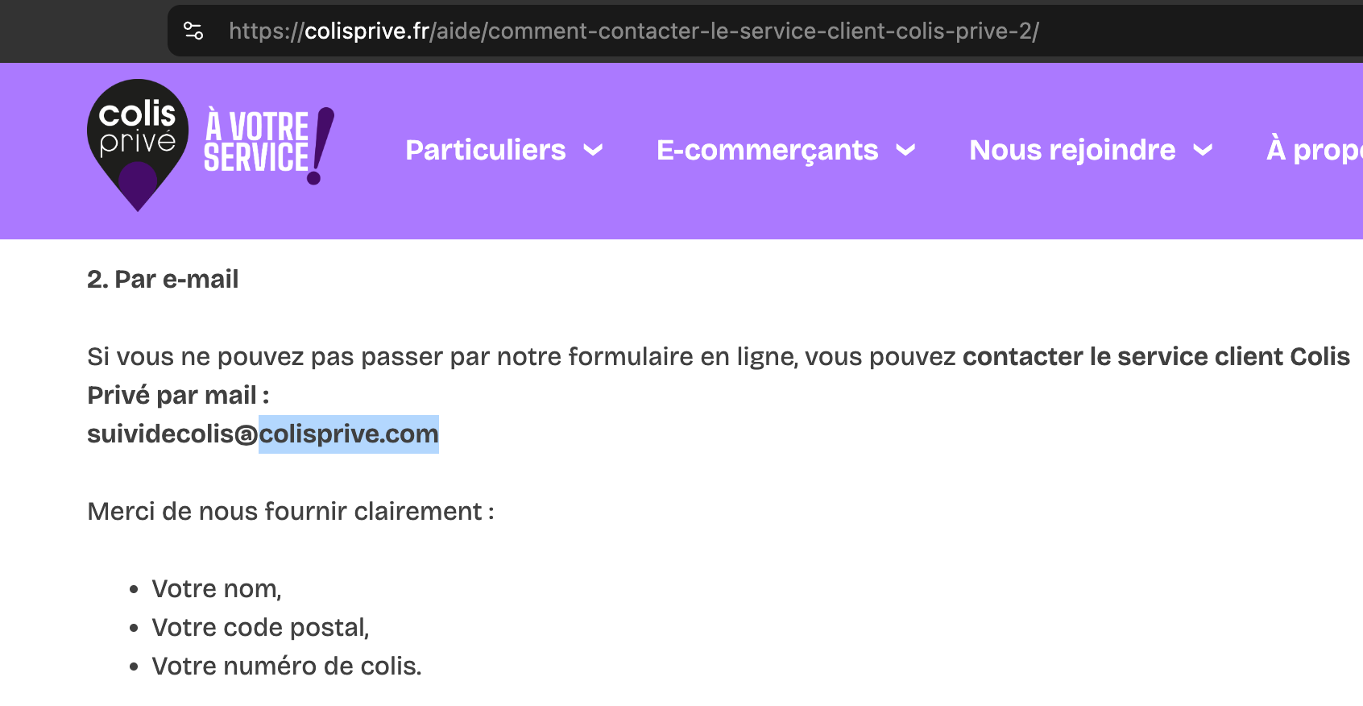This screenshot has height=706, width=1363.
Task: Click the "Votre nom," bullet item
Action: coord(217,589)
